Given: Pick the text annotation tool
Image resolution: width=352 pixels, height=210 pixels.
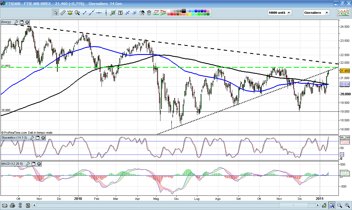Looking at the screenshot, I should [x=120, y=13].
